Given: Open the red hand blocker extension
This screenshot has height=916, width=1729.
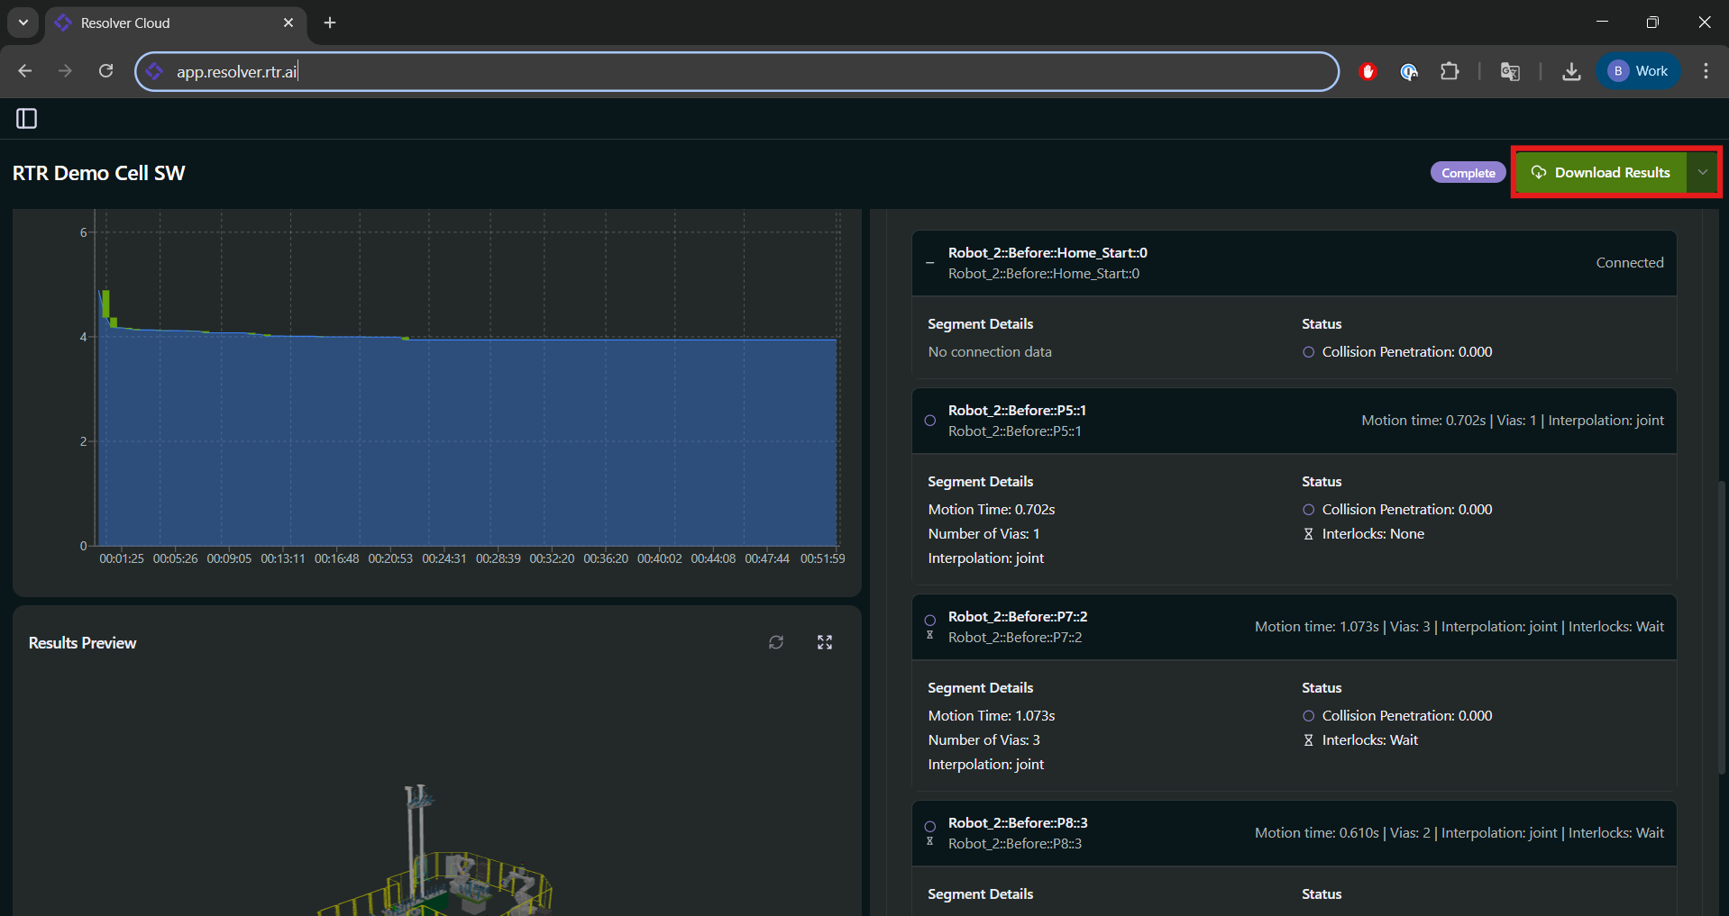Looking at the screenshot, I should coord(1368,71).
